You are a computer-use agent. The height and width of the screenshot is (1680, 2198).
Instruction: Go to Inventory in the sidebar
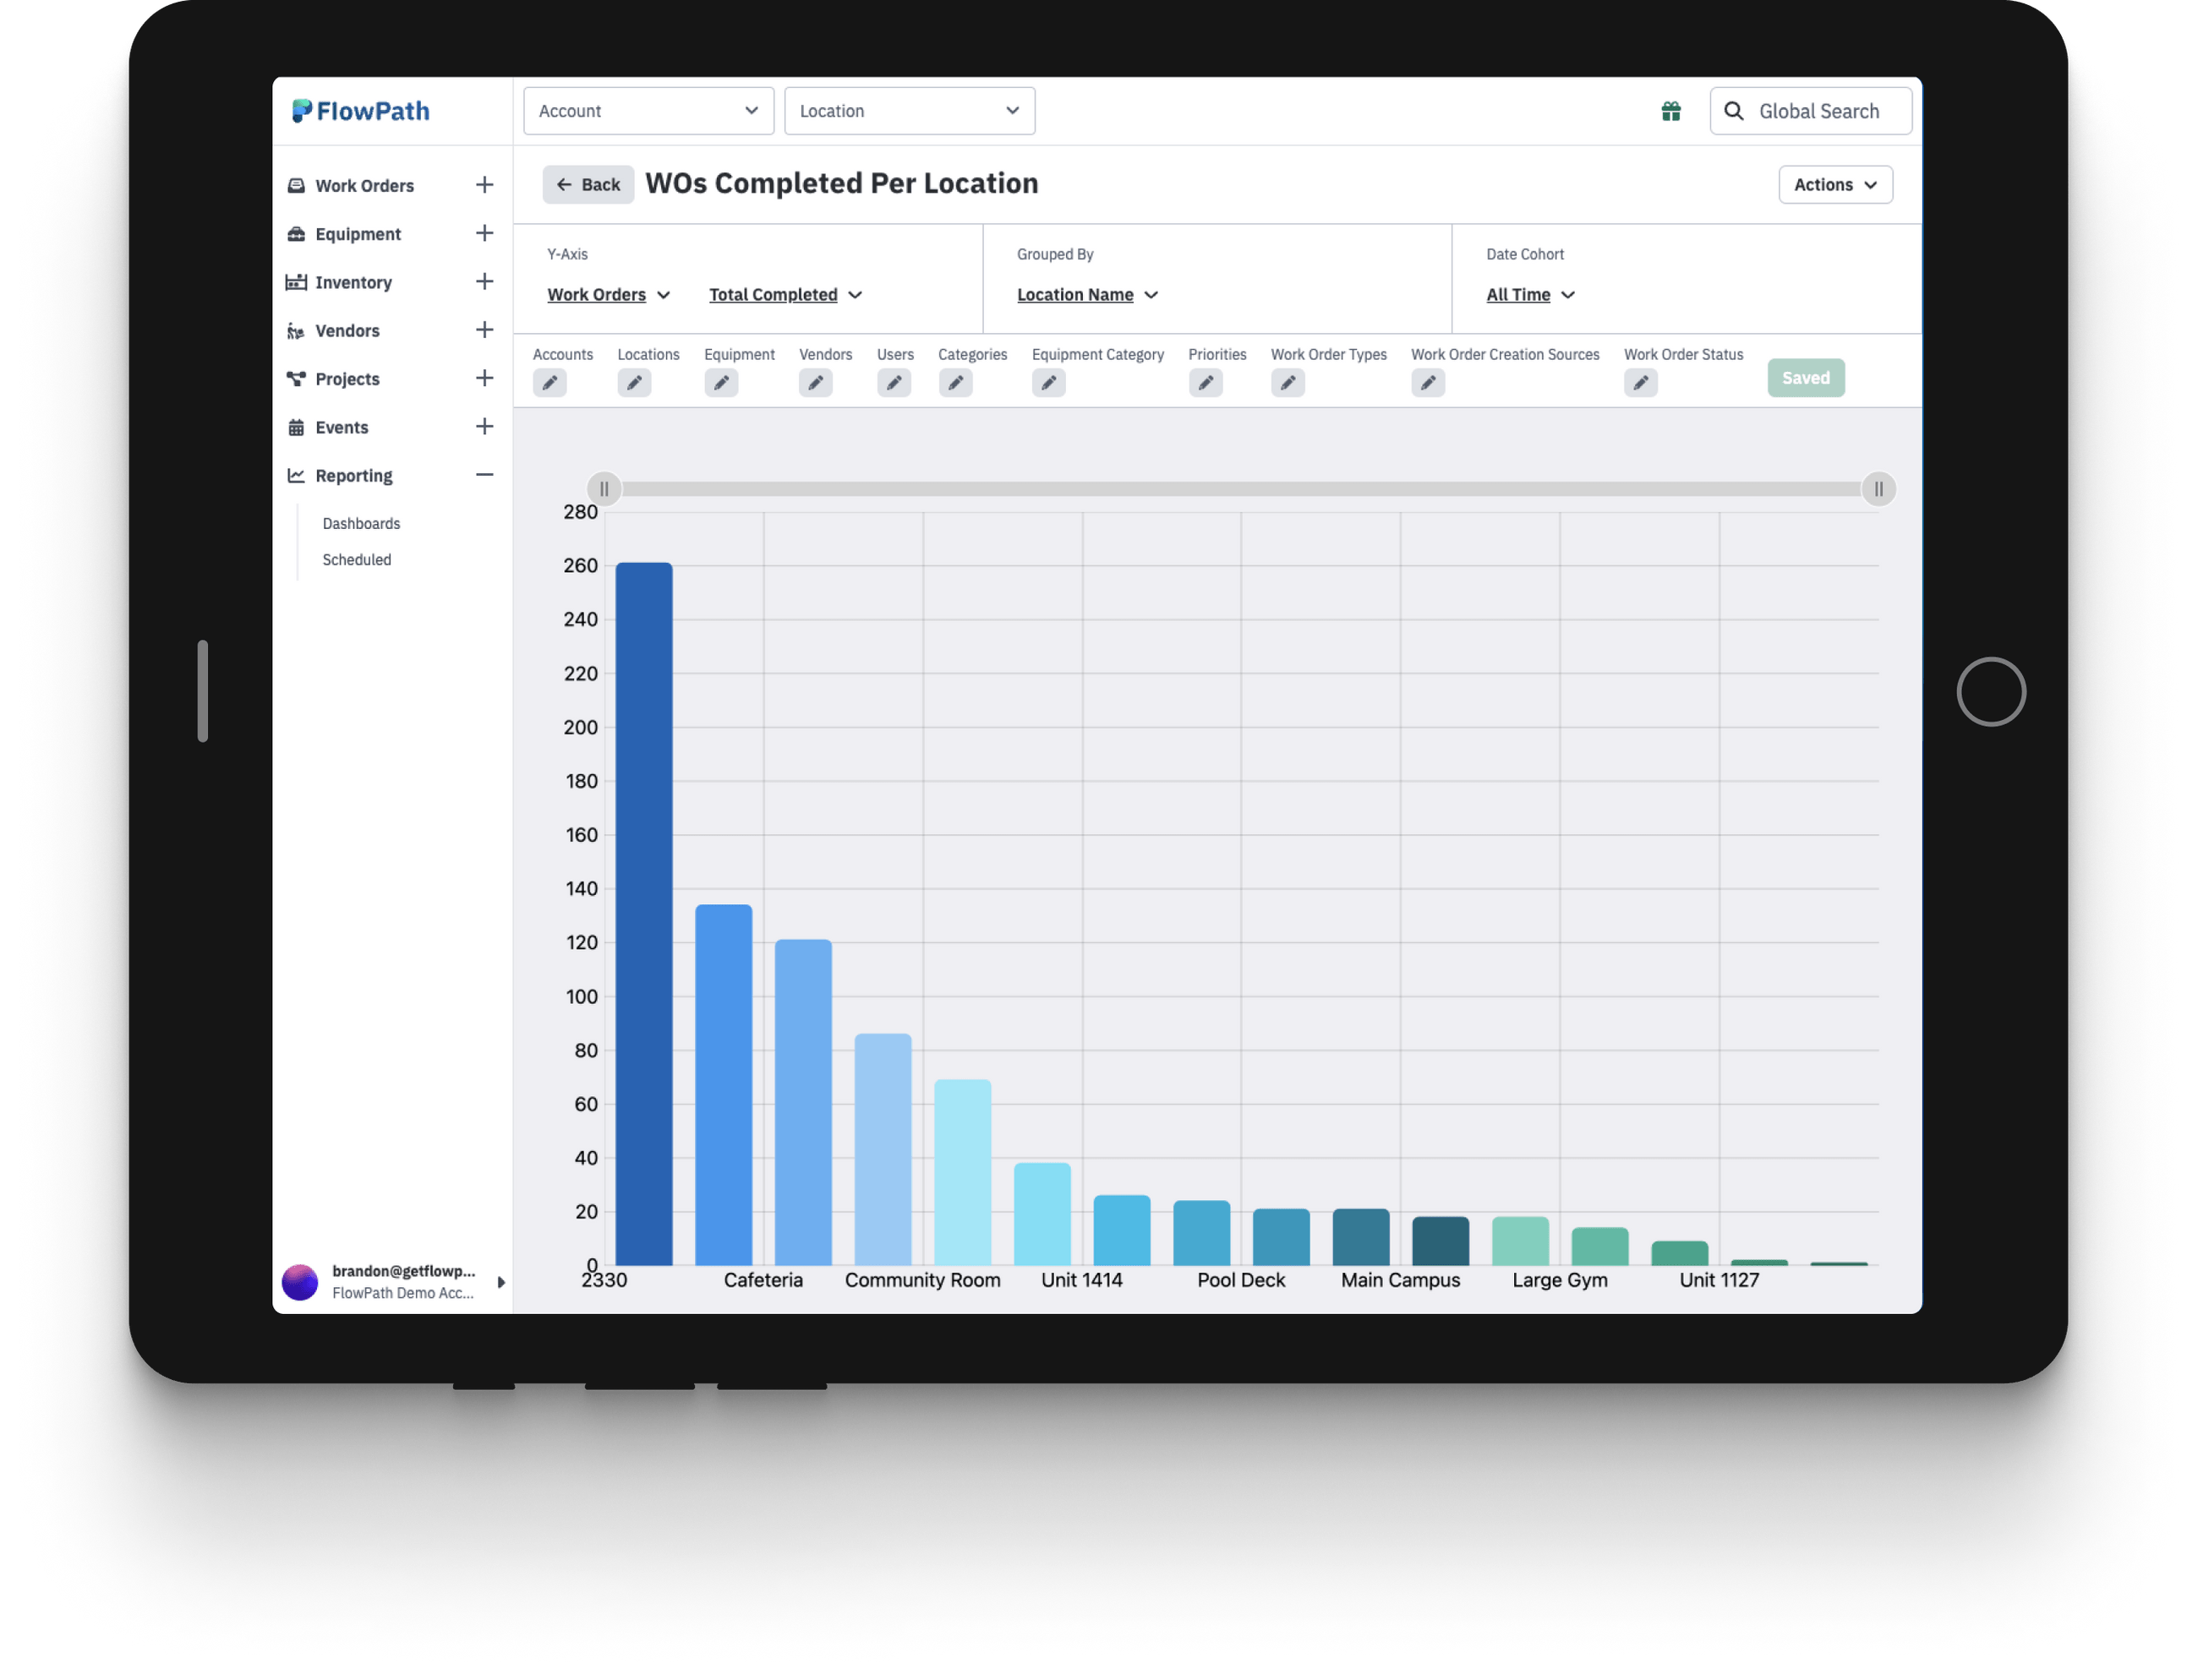[x=353, y=282]
